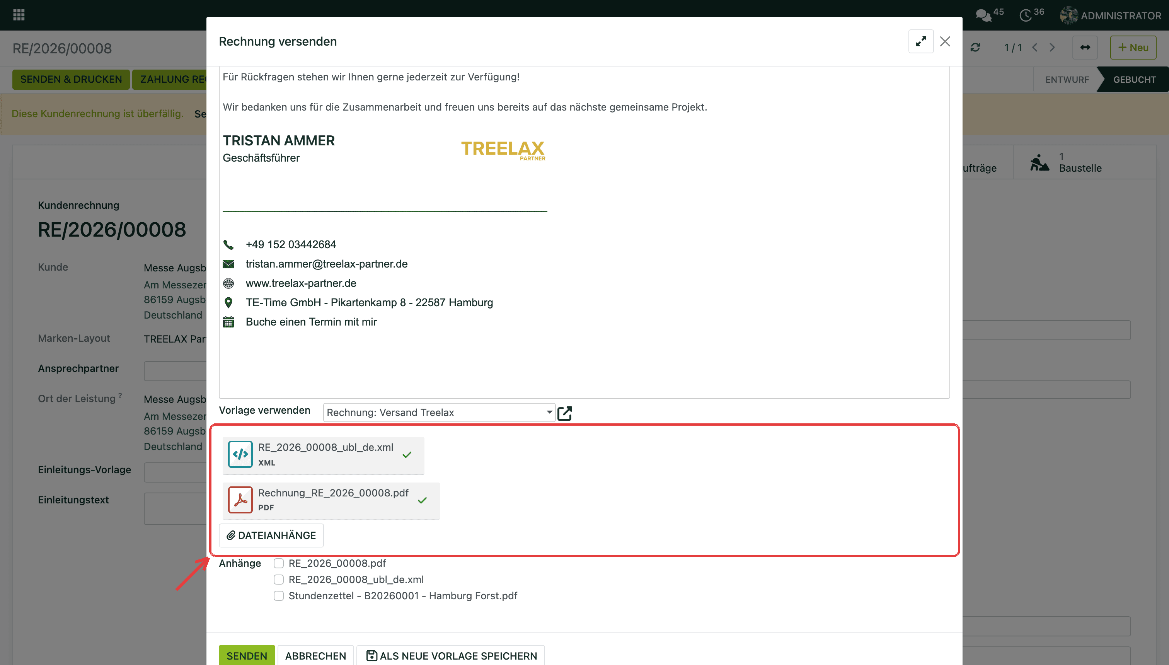Click the phone icon in the signature
This screenshot has height=665, width=1169.
(x=228, y=245)
